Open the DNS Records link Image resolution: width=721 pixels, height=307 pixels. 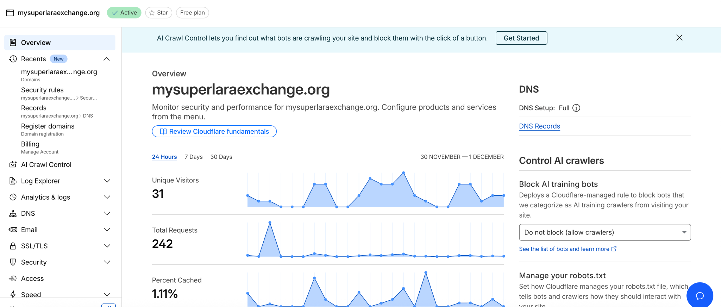point(539,126)
